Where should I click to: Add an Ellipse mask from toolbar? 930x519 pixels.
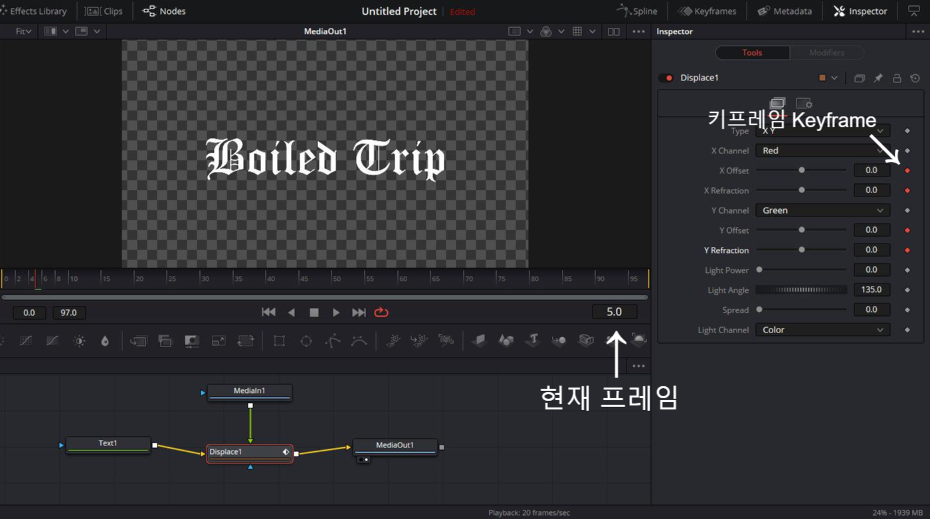pyautogui.click(x=306, y=341)
